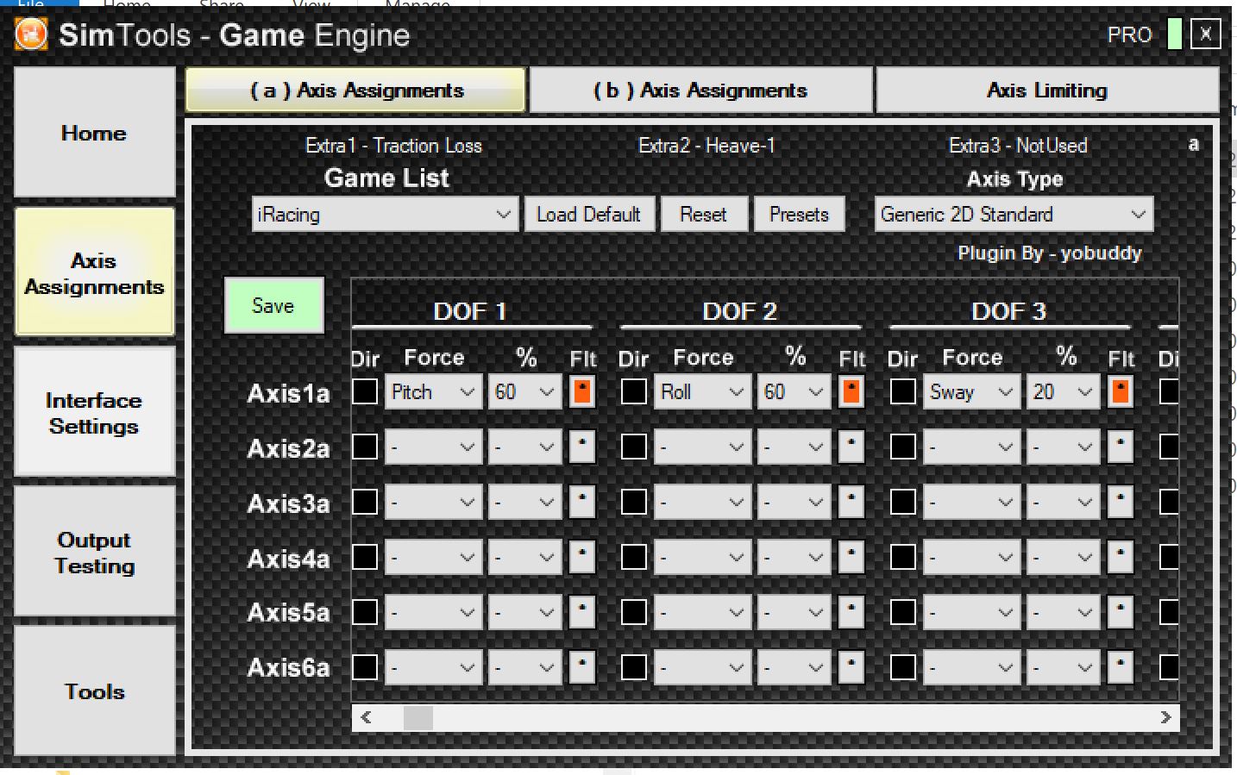Image resolution: width=1237 pixels, height=775 pixels.
Task: Open Axis6a DOF 1 force dropdown
Action: click(x=433, y=668)
